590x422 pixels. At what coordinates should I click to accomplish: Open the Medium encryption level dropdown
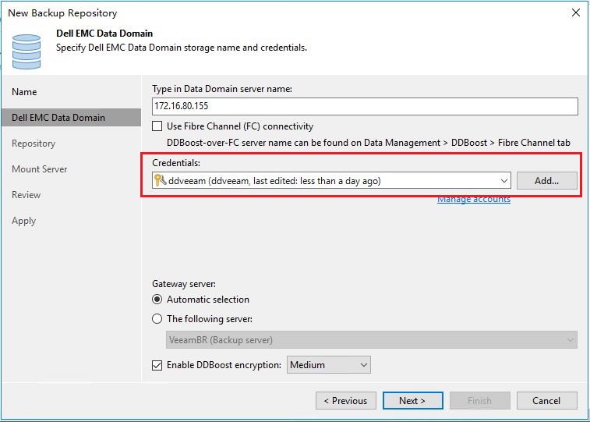coord(328,365)
